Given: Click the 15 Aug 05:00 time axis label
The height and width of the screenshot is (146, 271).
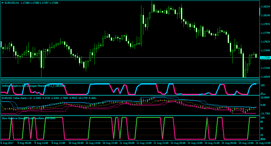Looking at the screenshot, I should click(229, 143).
